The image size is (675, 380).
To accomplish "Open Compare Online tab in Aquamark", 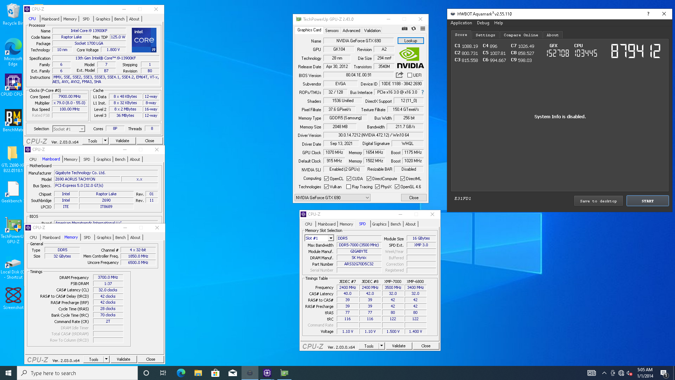I will [521, 35].
